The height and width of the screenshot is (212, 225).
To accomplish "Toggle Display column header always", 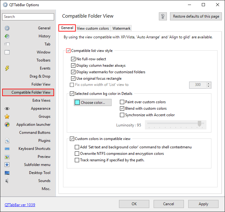I will pyautogui.click(x=73, y=66).
